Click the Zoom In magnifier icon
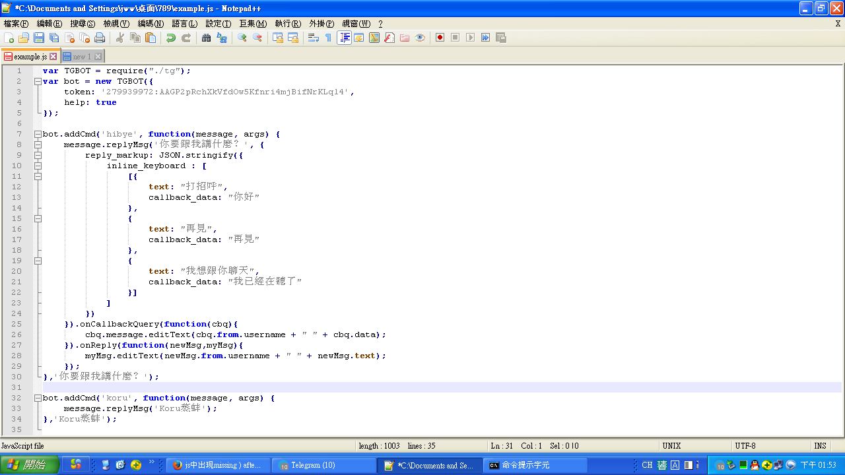This screenshot has height=475, width=845. pyautogui.click(x=242, y=38)
